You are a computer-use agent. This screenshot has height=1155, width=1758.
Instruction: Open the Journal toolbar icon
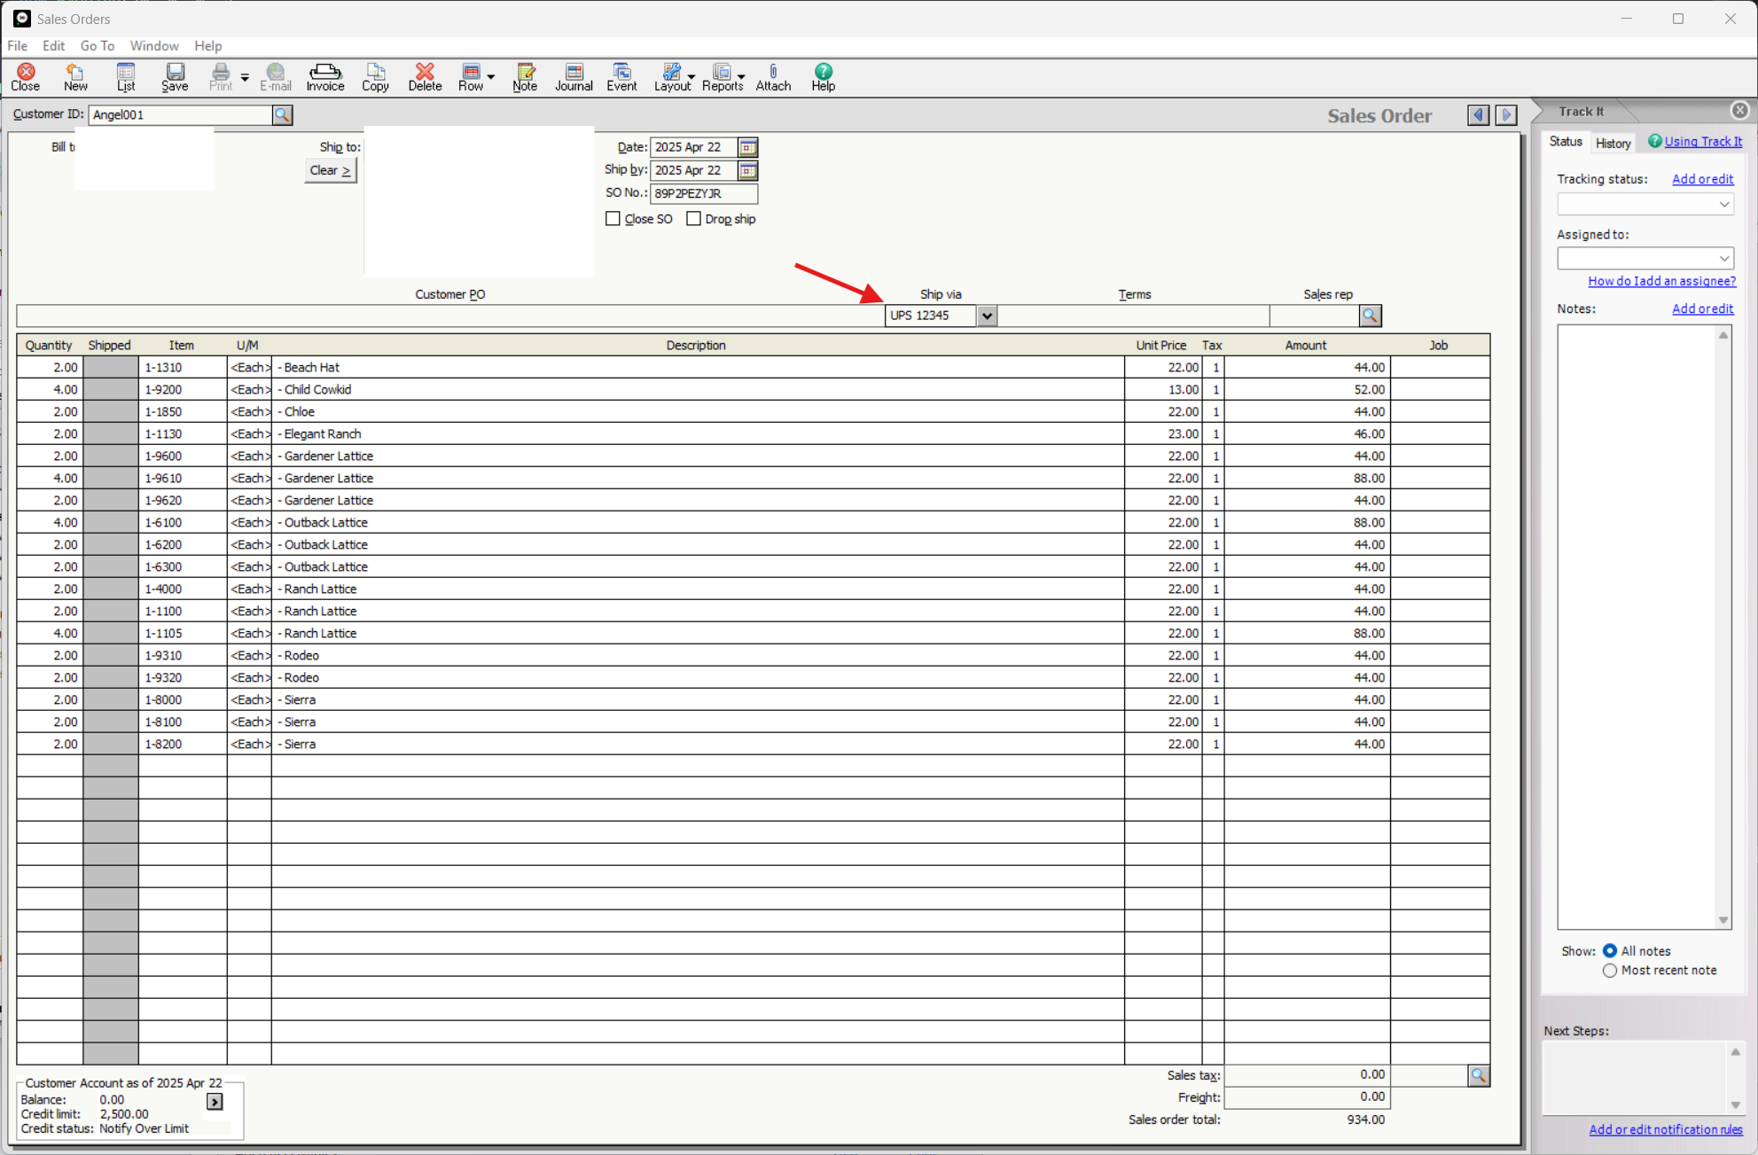coord(574,77)
